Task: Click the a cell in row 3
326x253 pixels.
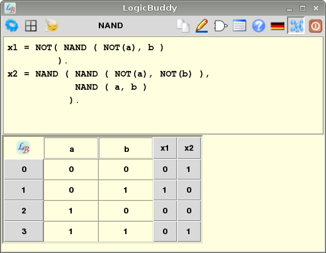Action: 71,231
